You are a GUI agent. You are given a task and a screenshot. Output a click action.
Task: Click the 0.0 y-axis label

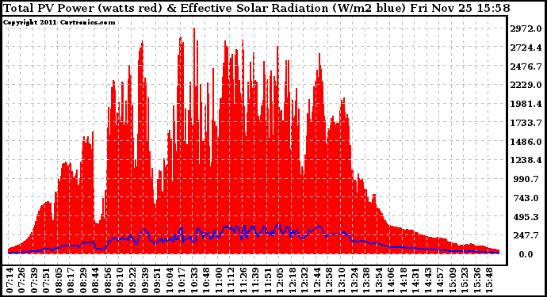click(x=526, y=254)
